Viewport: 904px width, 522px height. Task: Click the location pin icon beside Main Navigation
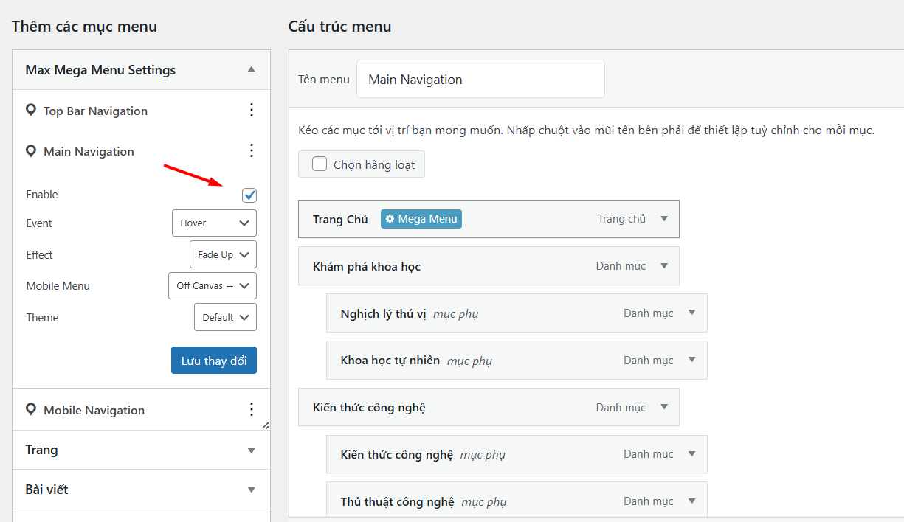coord(30,151)
